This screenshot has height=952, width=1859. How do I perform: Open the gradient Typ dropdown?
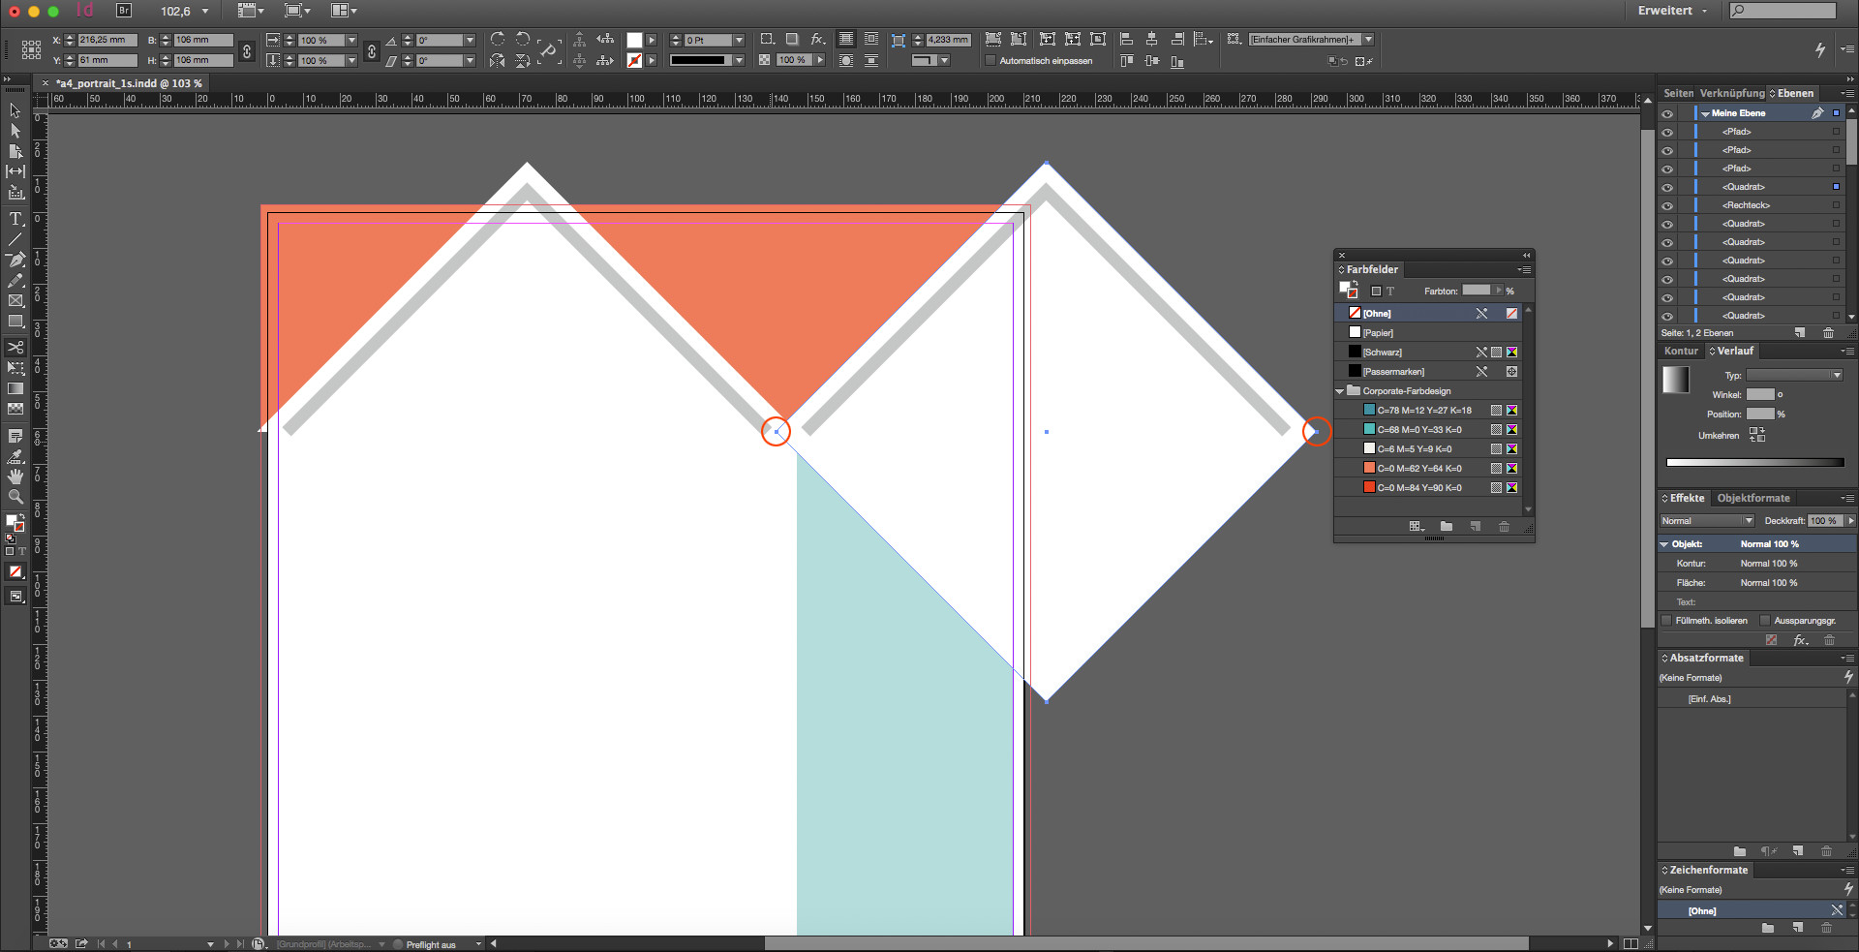click(1794, 375)
